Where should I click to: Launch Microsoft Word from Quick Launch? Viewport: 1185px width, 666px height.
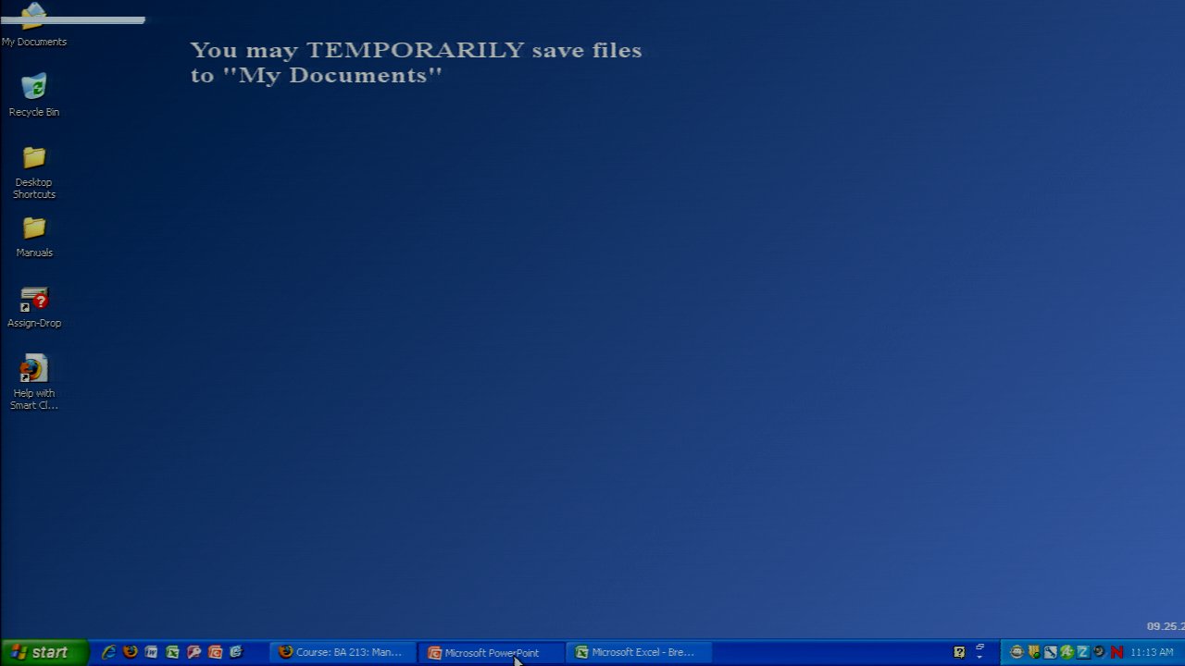coord(151,652)
